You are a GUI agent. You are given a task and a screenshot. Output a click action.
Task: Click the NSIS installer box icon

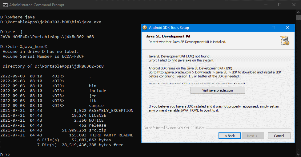(x=285, y=40)
